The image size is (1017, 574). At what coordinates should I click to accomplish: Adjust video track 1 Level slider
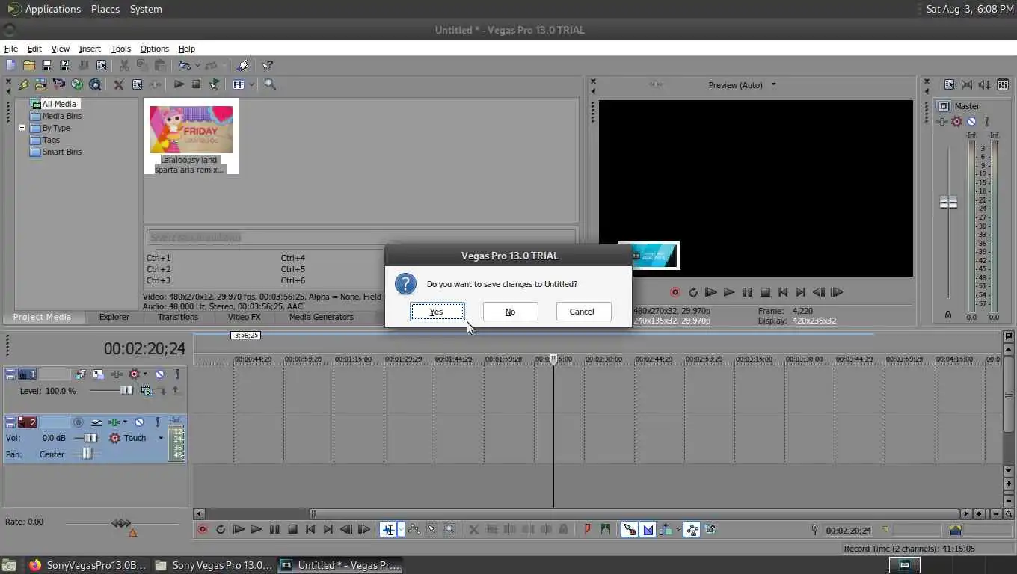126,391
